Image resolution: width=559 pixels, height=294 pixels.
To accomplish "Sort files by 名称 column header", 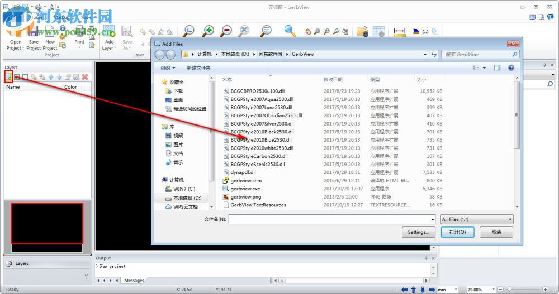I will [227, 79].
